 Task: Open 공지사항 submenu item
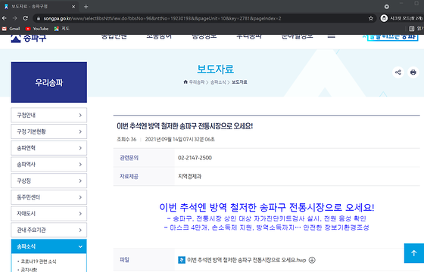29,270
